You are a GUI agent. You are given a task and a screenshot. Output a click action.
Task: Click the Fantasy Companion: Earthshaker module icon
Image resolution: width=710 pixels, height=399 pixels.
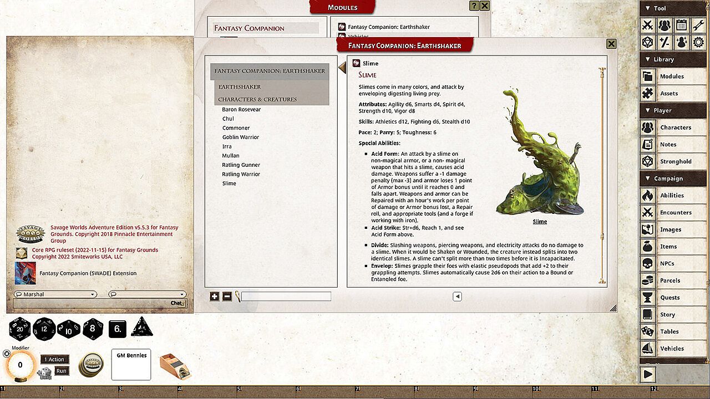(x=342, y=27)
